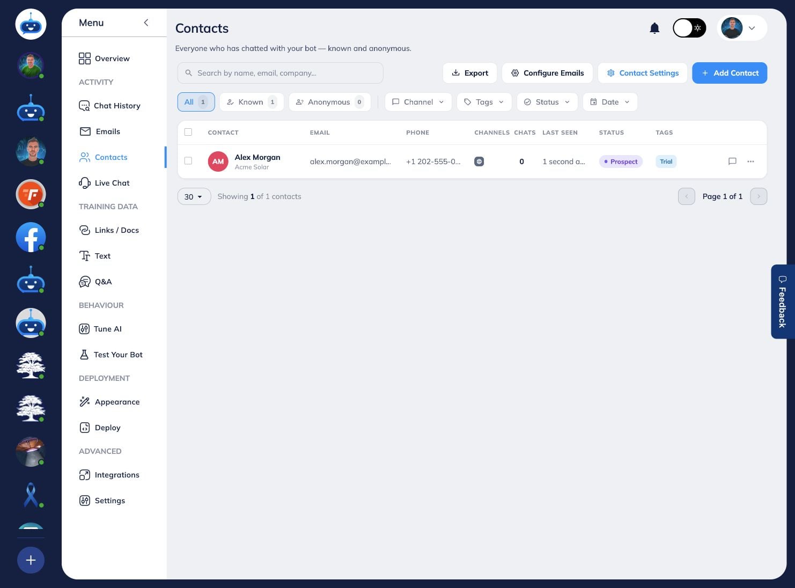Select the Facebook bot avatar
The height and width of the screenshot is (588, 795).
[31, 237]
